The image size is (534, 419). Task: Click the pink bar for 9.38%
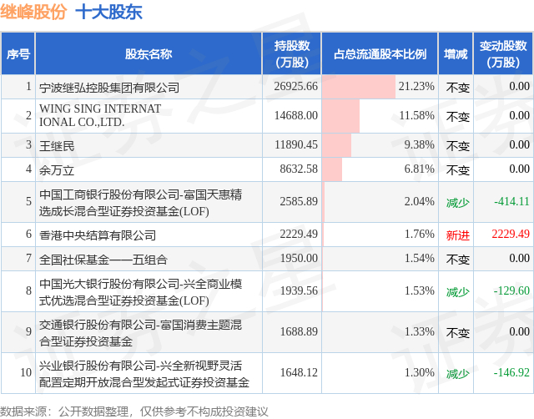tap(336, 145)
